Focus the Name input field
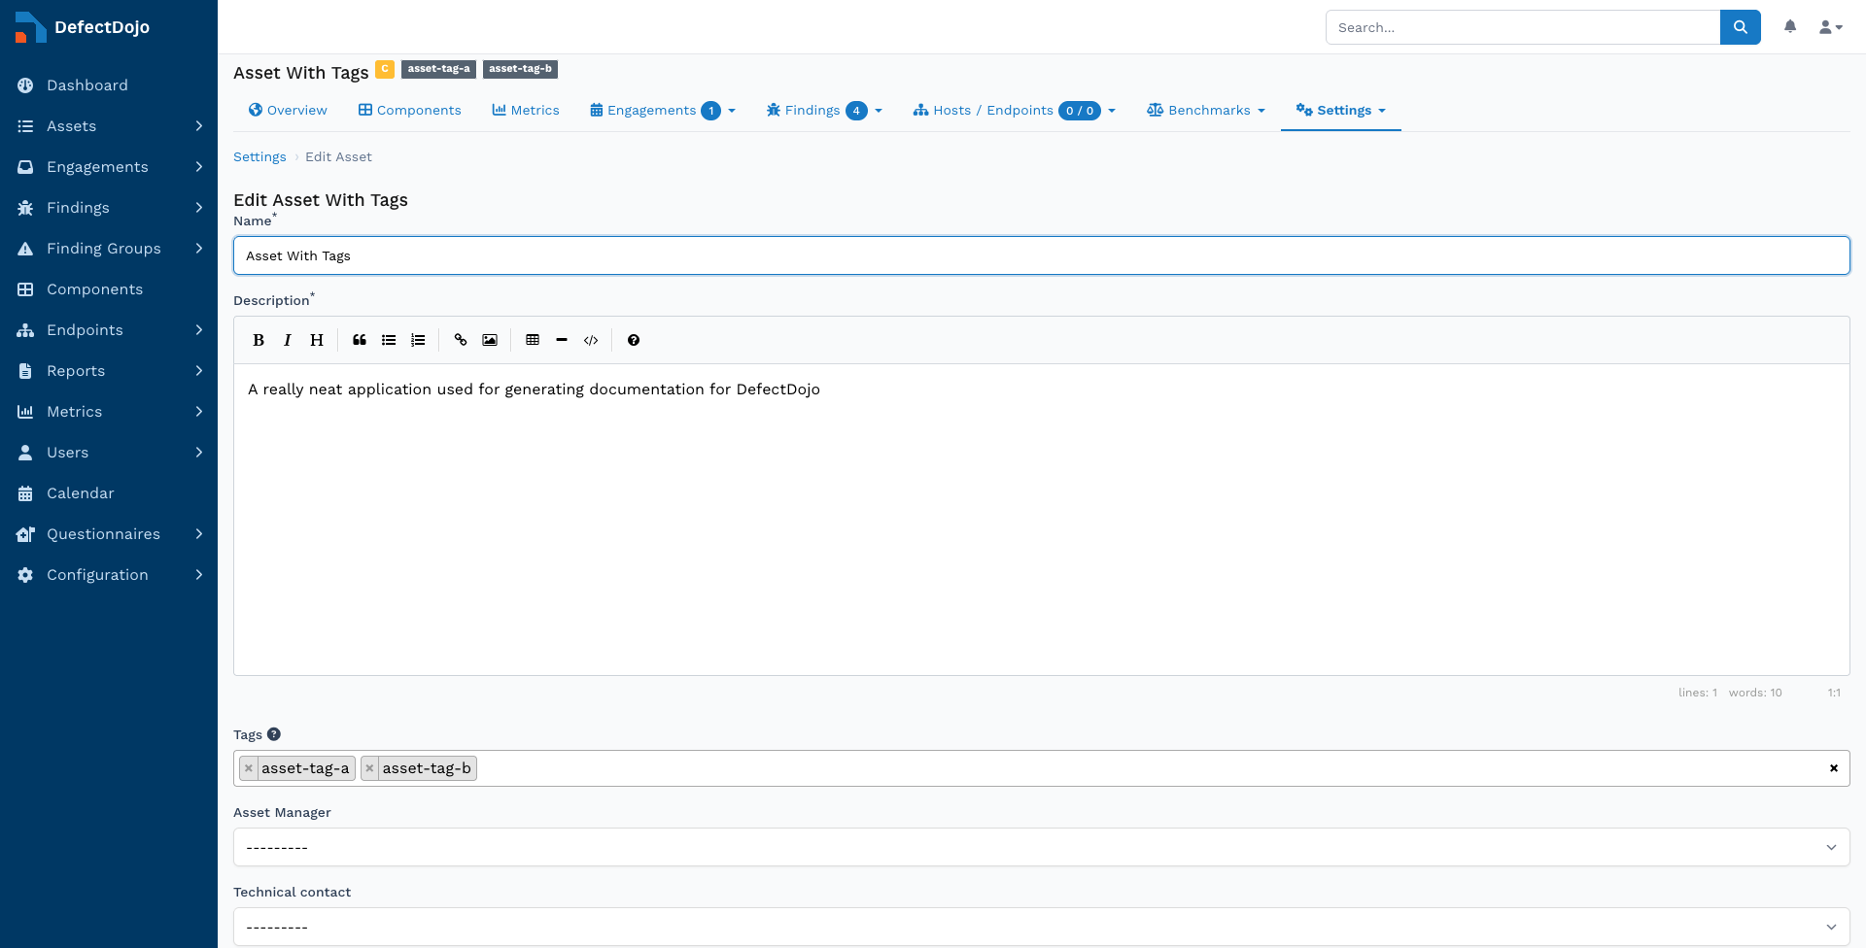The width and height of the screenshot is (1866, 948). pyautogui.click(x=1042, y=255)
